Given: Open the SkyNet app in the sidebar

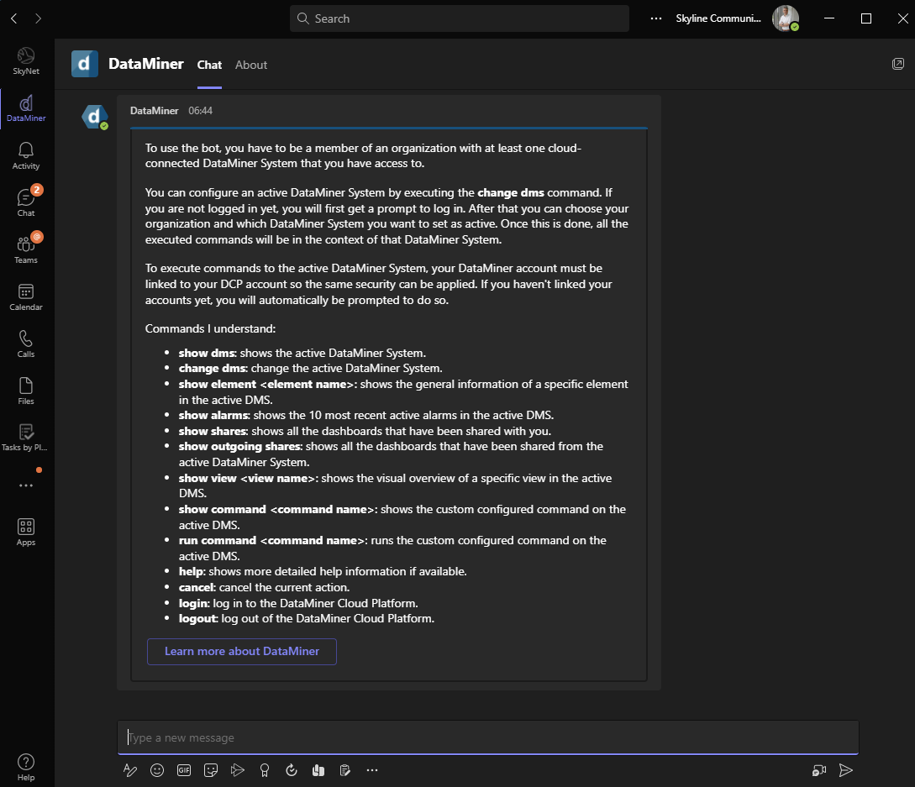Looking at the screenshot, I should click(x=26, y=61).
